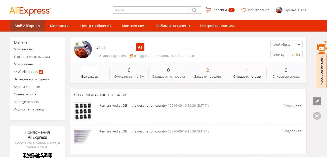Click the cart count badge 7
This screenshot has height=158, width=327.
pos(231,10)
